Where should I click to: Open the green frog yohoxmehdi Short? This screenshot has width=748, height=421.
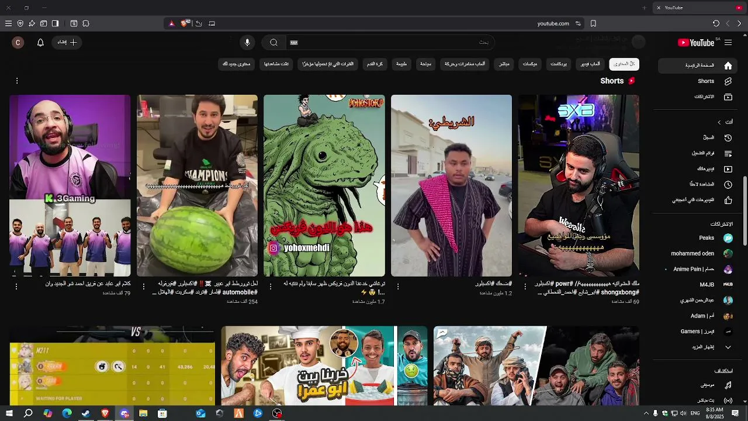(324, 185)
